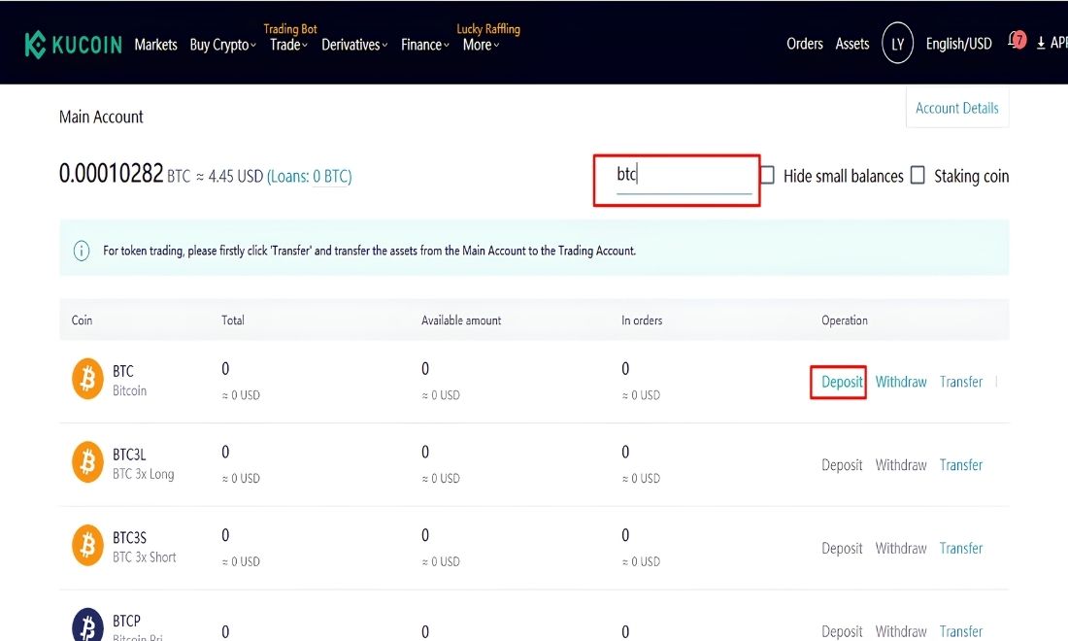Click the info icon in the notice banner
Viewport: 1068px width, 641px height.
pos(81,251)
